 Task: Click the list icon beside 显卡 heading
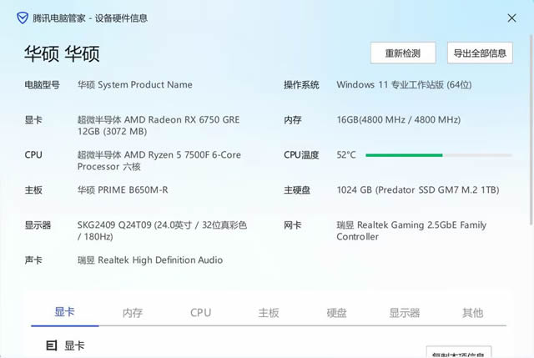point(52,345)
